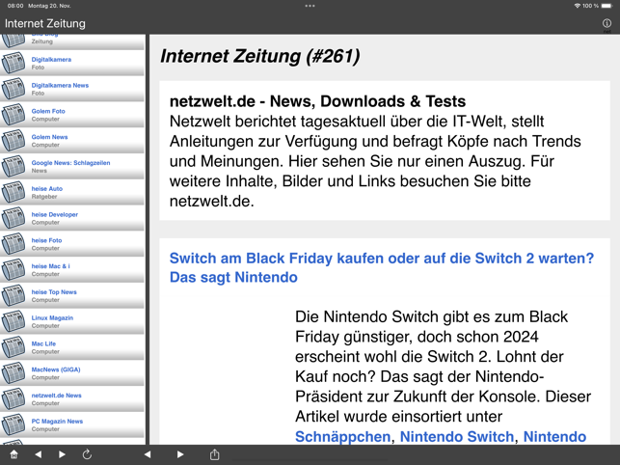
Task: Tap newspaper icon beside Golem Foto
Action: tap(13, 115)
